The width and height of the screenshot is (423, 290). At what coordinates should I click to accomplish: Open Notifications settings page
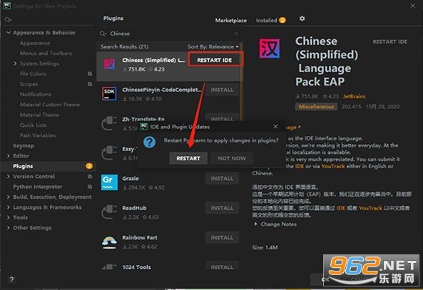(x=36, y=94)
